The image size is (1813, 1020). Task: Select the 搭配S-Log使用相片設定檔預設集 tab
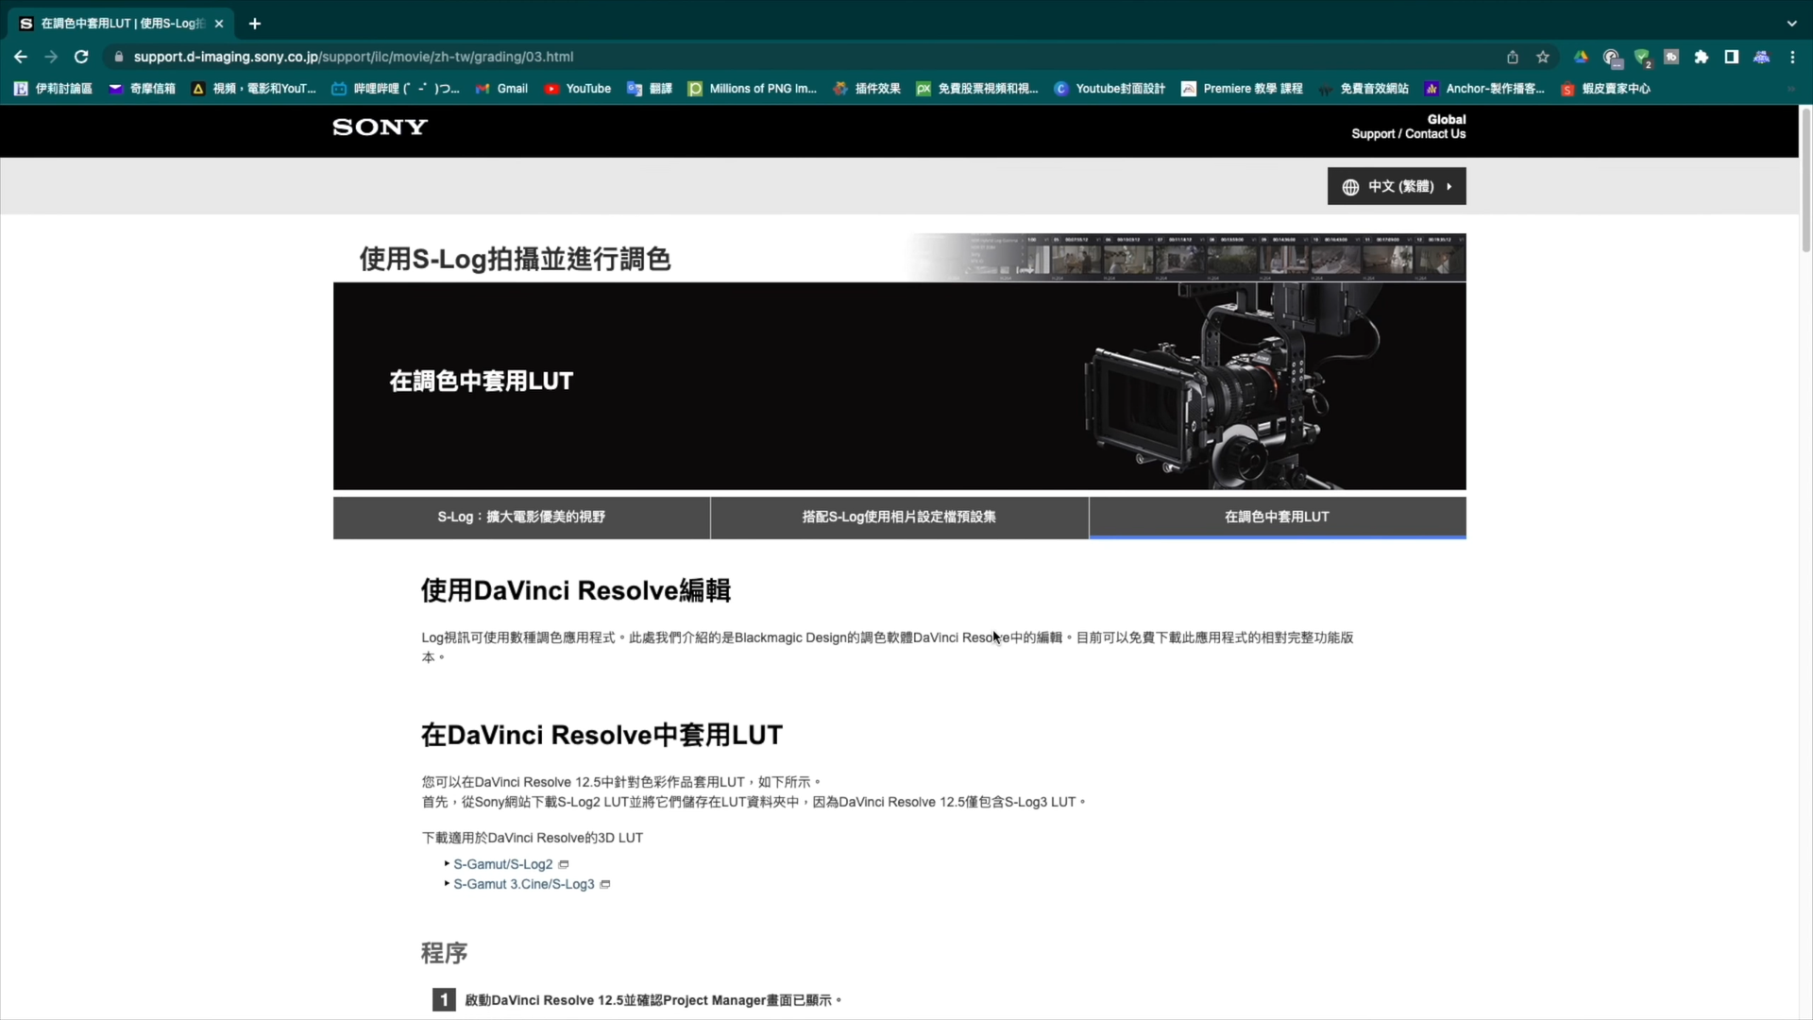pos(899,517)
